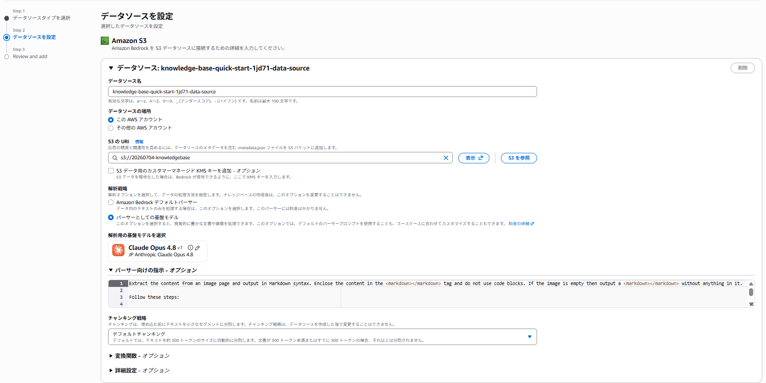766x383 pixels.
Task: Select the その他の AWS アカウント radio option
Action: (x=111, y=128)
